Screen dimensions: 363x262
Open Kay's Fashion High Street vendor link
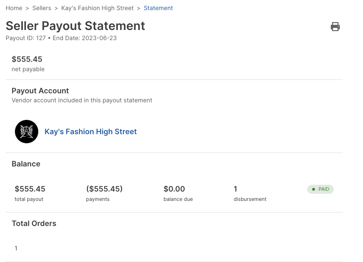tap(91, 132)
